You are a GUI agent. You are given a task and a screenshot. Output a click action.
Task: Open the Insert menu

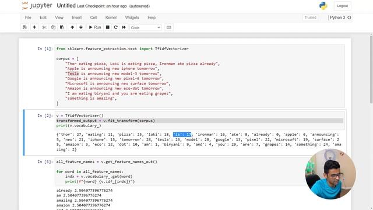(x=76, y=17)
